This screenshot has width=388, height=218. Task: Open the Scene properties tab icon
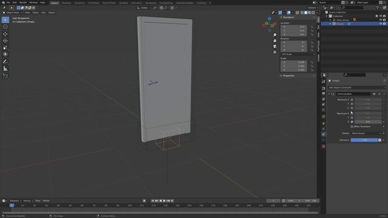tap(323, 105)
